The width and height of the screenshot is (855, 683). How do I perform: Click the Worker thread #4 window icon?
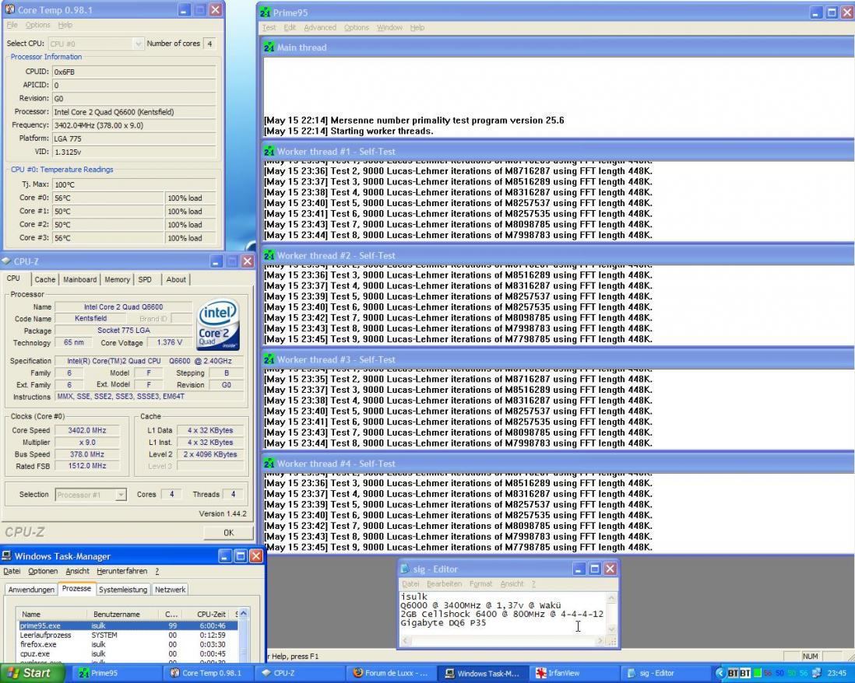coord(269,464)
